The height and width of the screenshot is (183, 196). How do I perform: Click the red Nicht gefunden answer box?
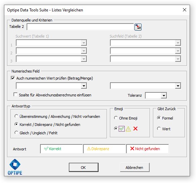(x=148, y=149)
